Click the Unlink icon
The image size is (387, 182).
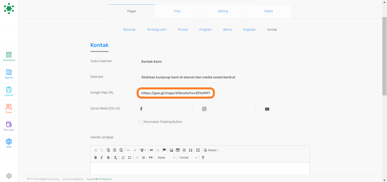[x=158, y=150]
